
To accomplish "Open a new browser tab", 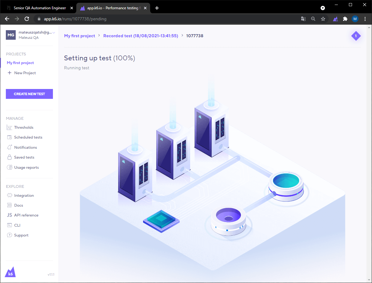I will coord(157,8).
